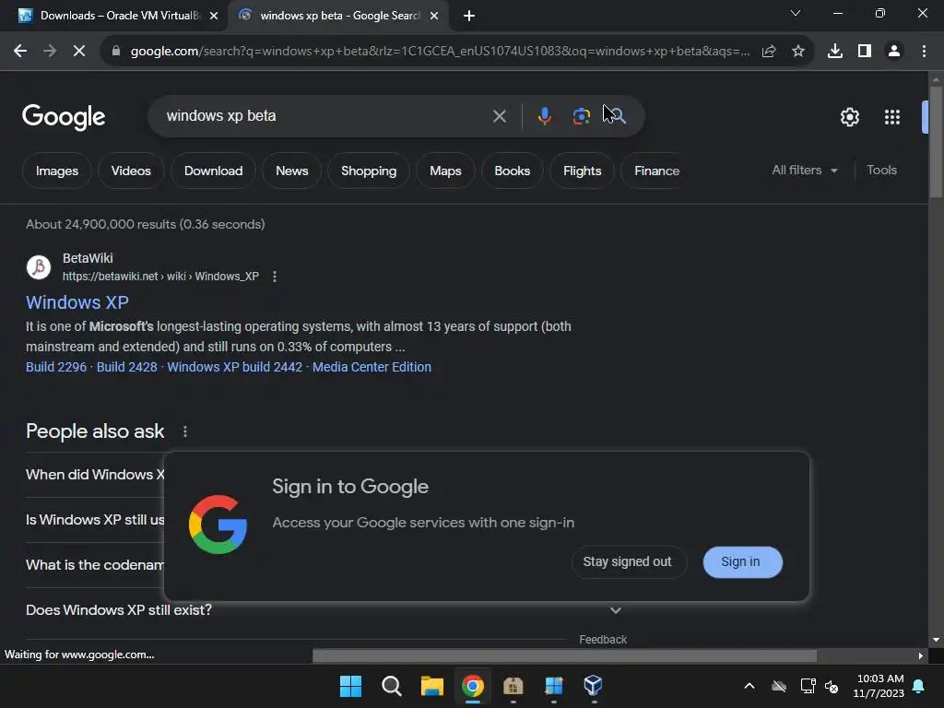Open the Windows XP result title
The height and width of the screenshot is (708, 944).
(x=77, y=302)
